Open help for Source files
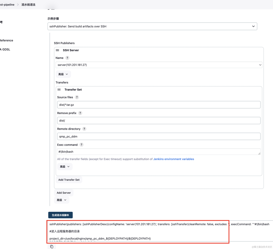 pos(77,97)
